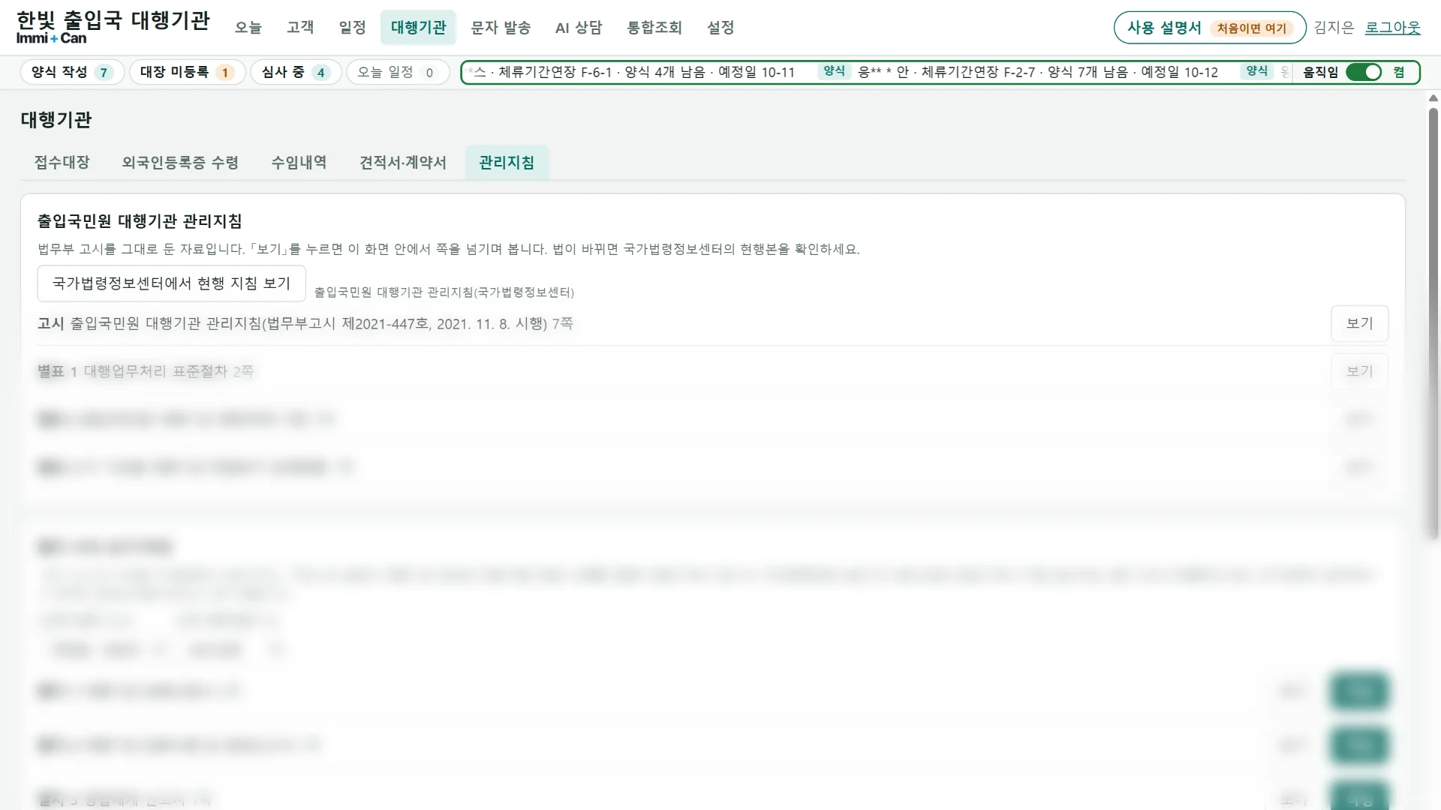1441x810 pixels.
Task: Switch to the 수임내역 tab
Action: coord(299,163)
